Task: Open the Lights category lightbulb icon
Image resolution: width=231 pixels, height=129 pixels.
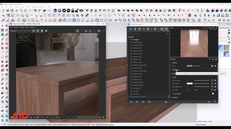Action: pos(135,29)
